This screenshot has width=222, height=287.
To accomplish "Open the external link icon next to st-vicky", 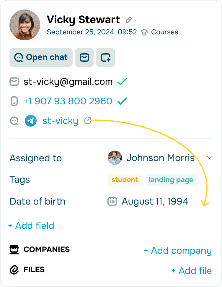I will pyautogui.click(x=88, y=121).
